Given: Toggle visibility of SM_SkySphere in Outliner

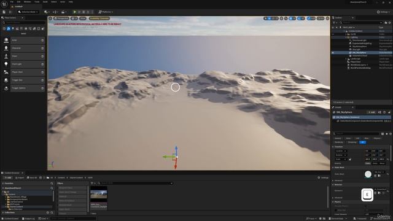Looking at the screenshot, I should 333,53.
